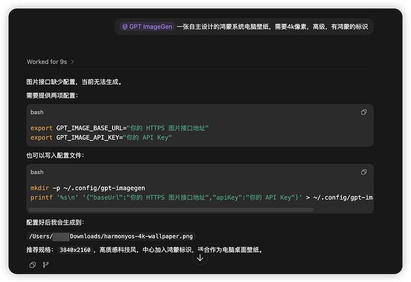This screenshot has width=411, height=282.
Task: Click the horizontal scrollbar in the code block
Action: click(171, 210)
